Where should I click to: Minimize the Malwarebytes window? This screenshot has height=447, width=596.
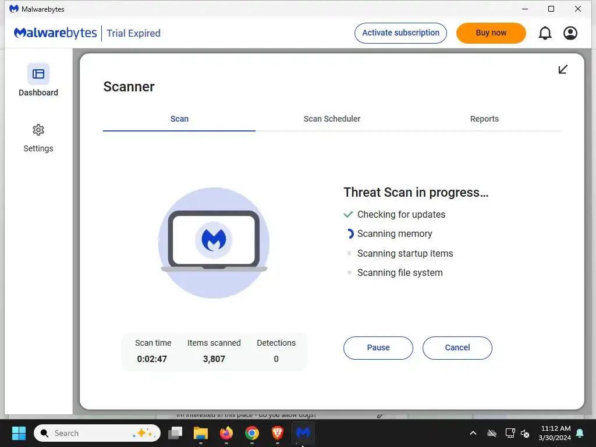(525, 9)
